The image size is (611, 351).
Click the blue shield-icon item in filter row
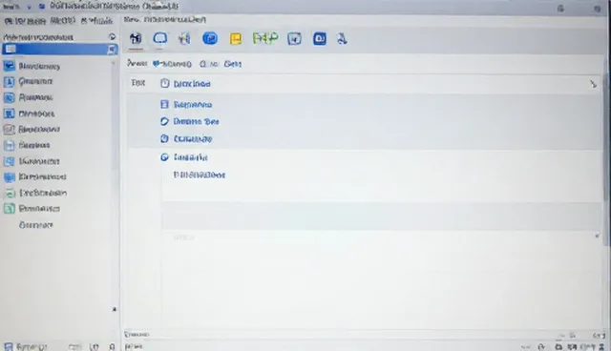pos(172,64)
